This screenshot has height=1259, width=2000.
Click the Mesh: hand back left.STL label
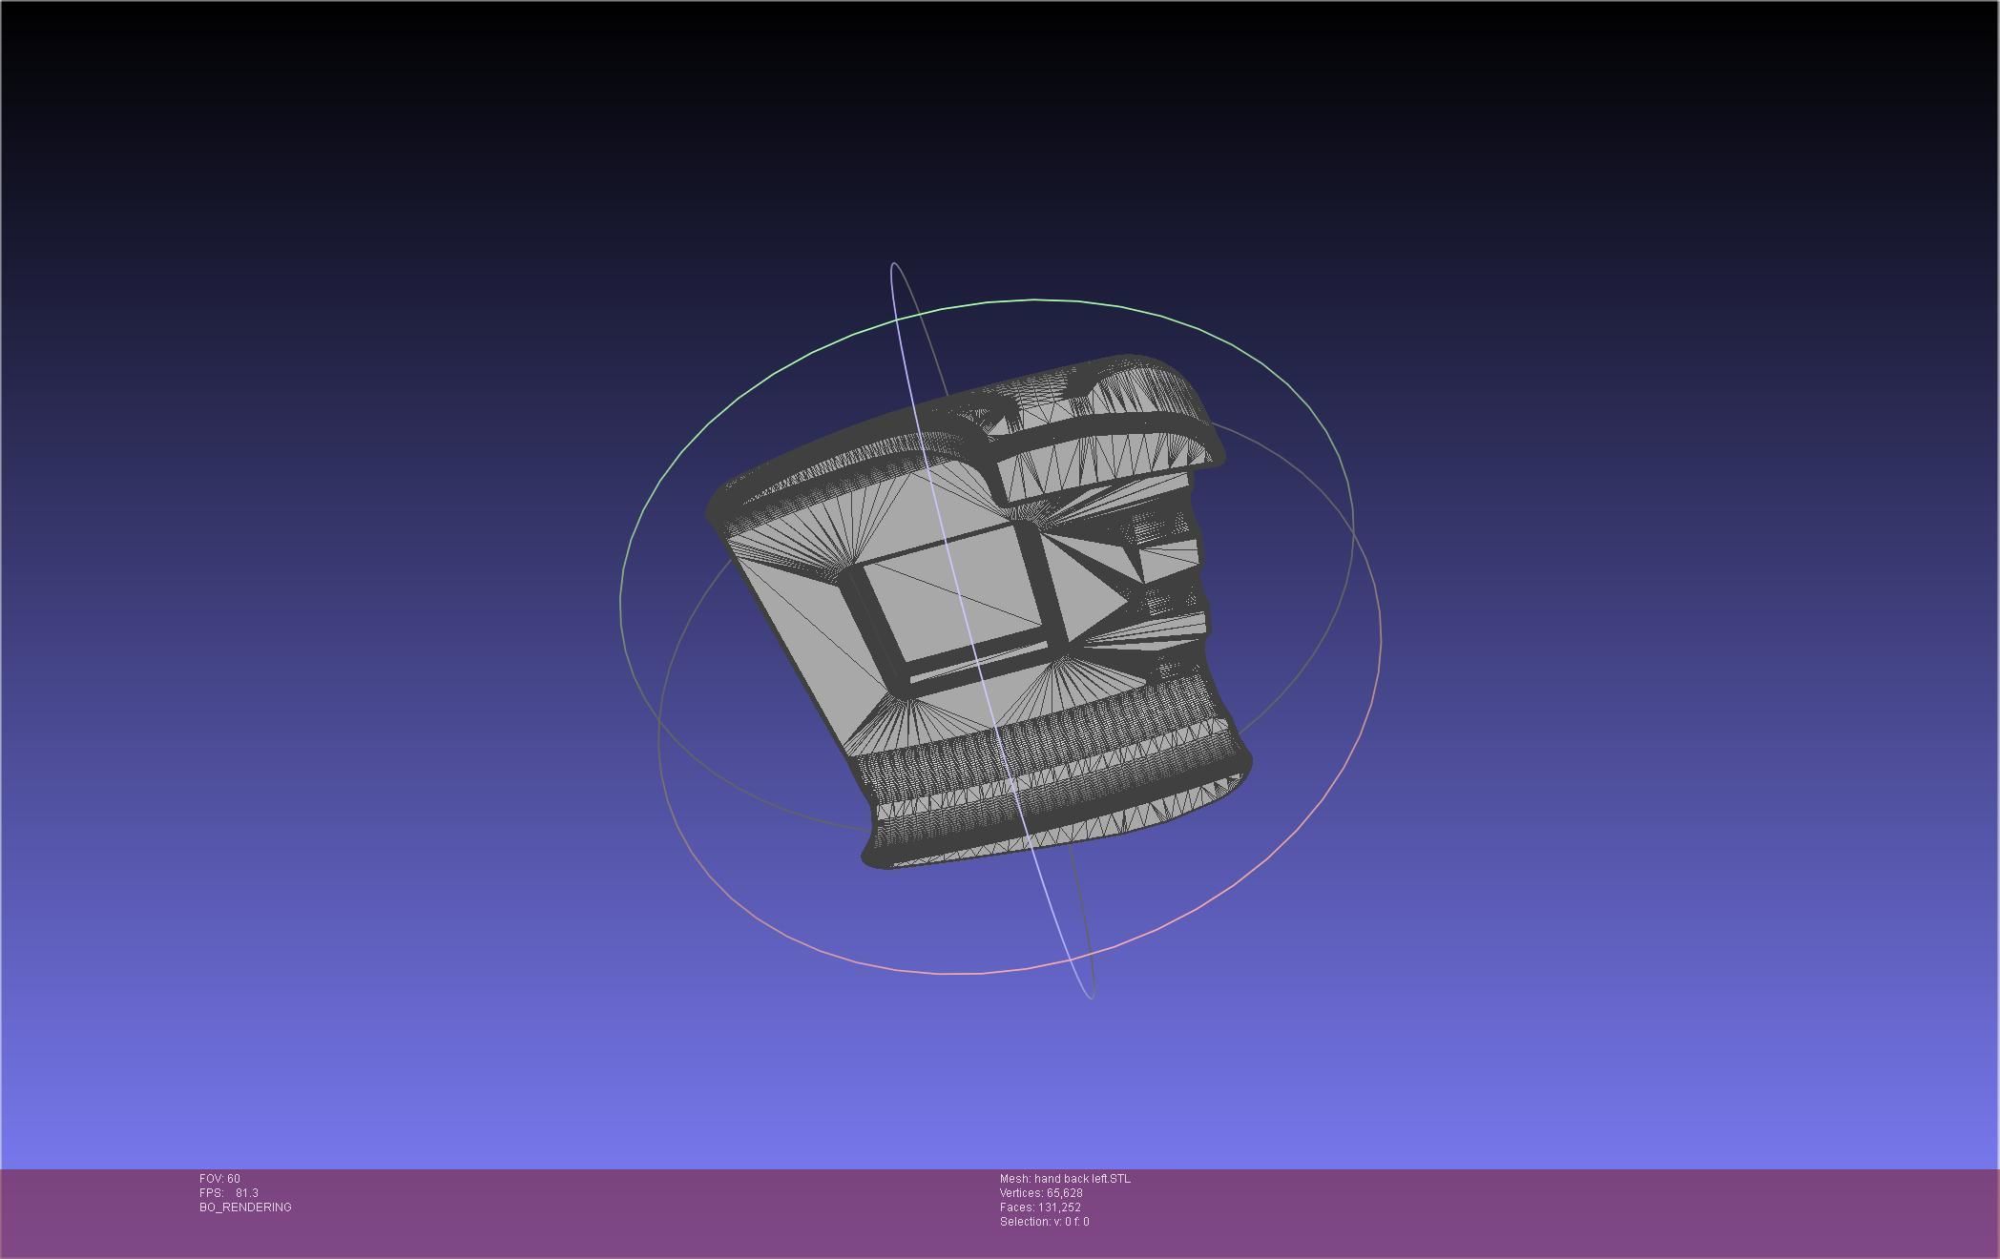click(x=1065, y=1179)
